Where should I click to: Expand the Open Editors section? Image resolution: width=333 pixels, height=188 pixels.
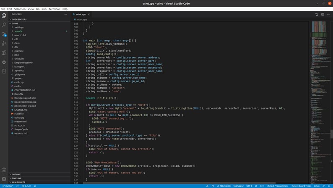pos(39,20)
